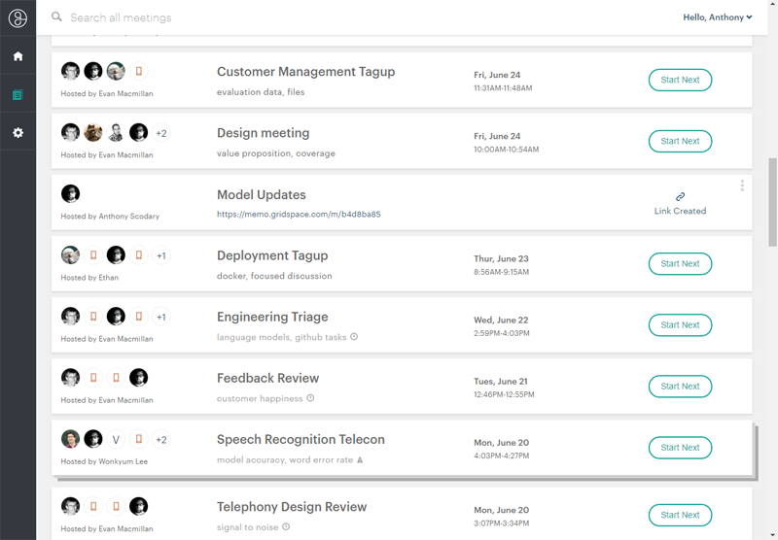Viewport: 778px width, 540px height.
Task: Click Anthony Scodary host avatar on Model Updates
Action: click(x=70, y=193)
